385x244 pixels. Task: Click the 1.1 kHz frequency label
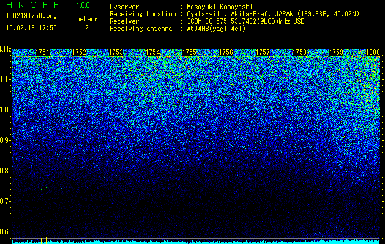pos(5,79)
